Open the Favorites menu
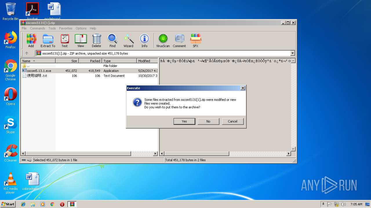This screenshot has width=371, height=208. (x=66, y=28)
